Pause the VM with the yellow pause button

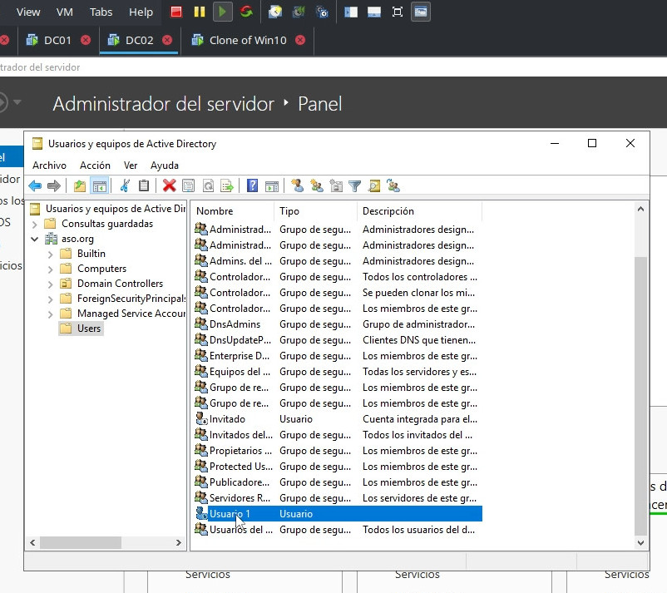coord(199,12)
